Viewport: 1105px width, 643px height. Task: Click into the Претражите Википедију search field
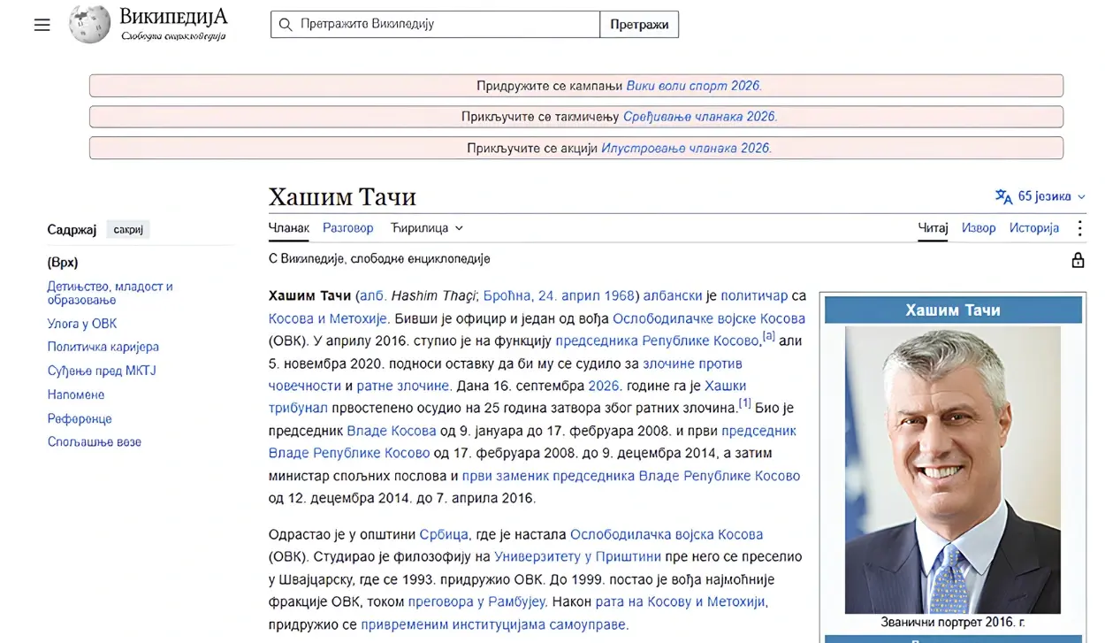(x=435, y=25)
